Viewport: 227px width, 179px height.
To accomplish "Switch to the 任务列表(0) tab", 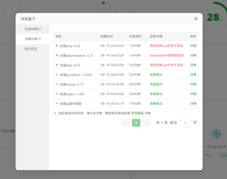I will (x=32, y=29).
